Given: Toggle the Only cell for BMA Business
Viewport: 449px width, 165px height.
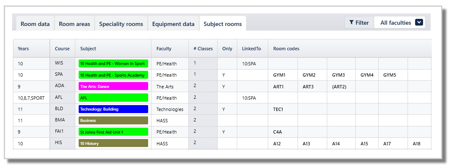Looking at the screenshot, I should point(227,121).
